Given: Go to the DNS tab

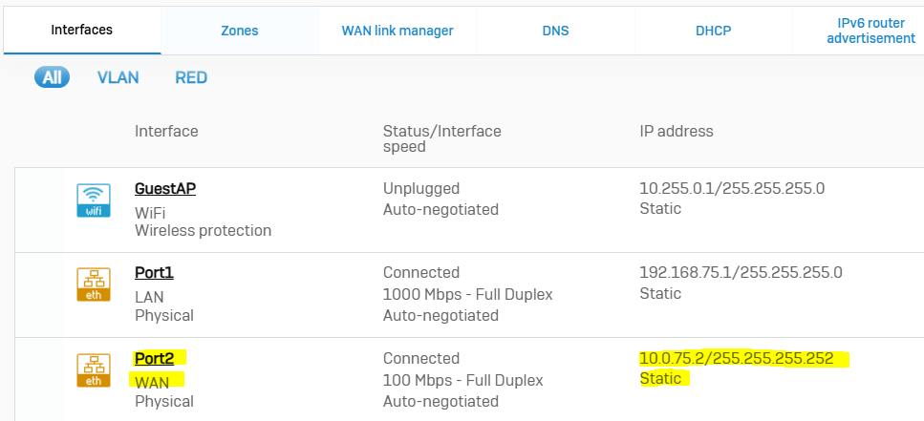Looking at the screenshot, I should (556, 31).
